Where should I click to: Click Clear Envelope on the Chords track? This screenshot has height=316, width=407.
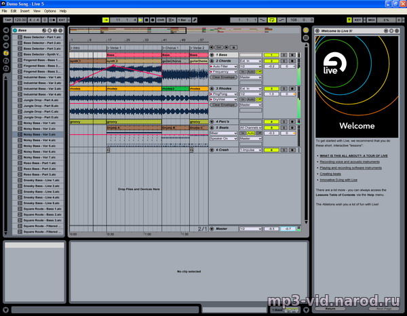(223, 77)
